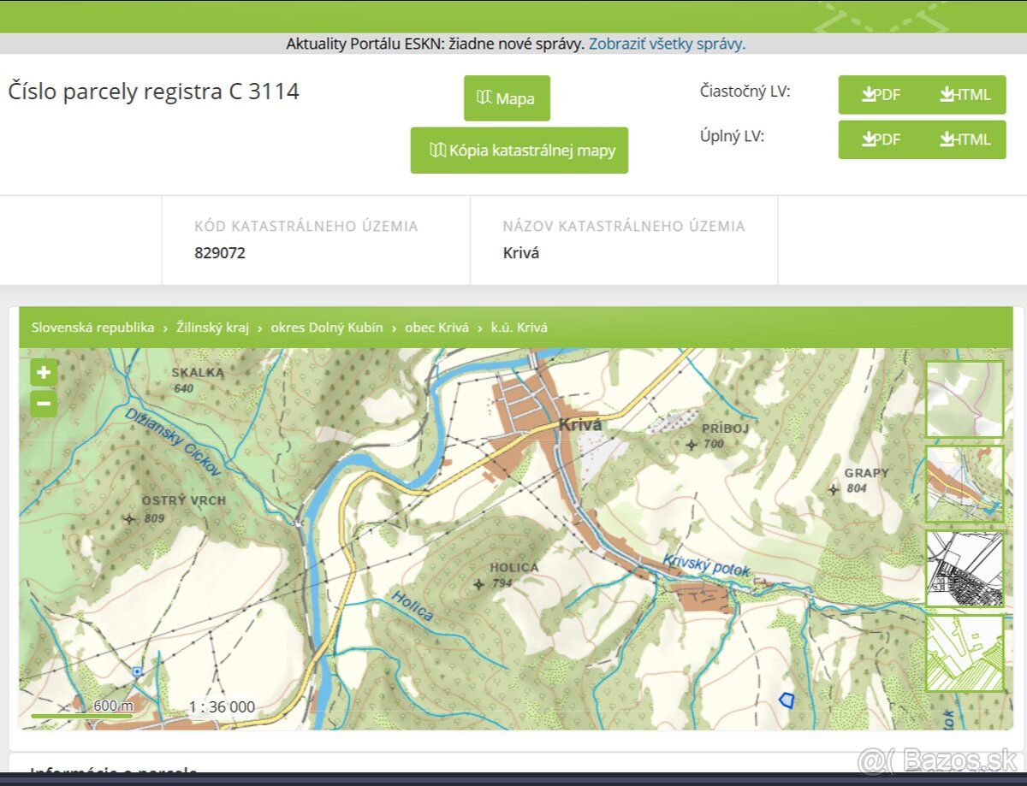1027x786 pixels.
Task: Switch to the first basemap thumbnail
Action: 965,399
